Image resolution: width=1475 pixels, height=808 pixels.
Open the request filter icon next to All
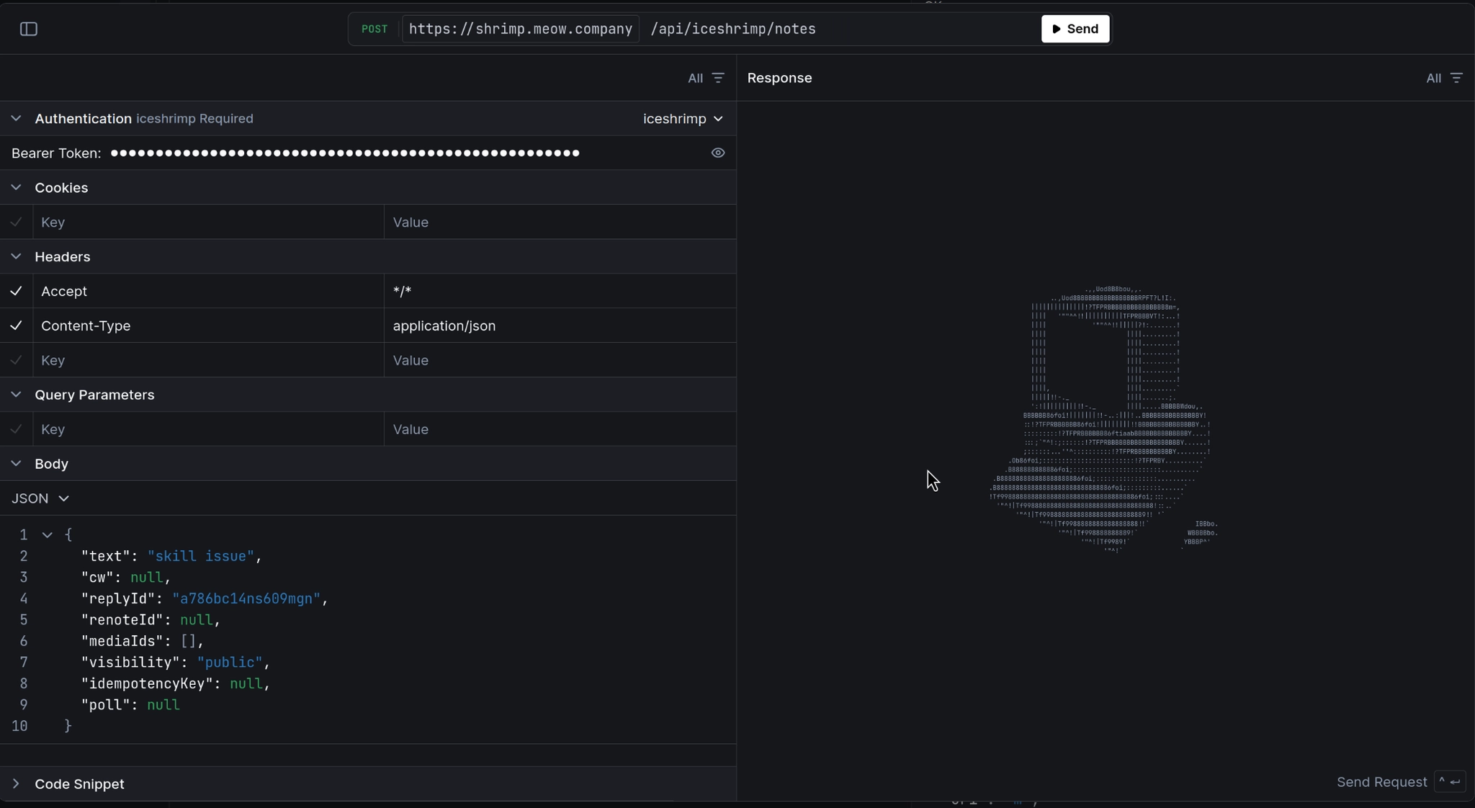click(717, 78)
